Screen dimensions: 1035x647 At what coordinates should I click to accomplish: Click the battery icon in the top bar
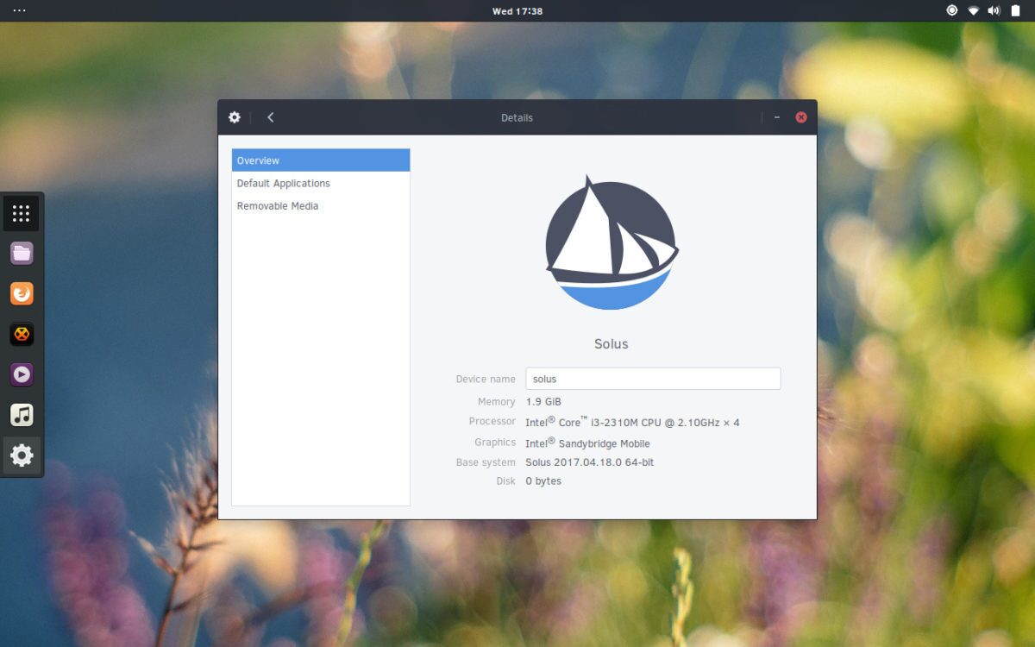coord(1015,10)
